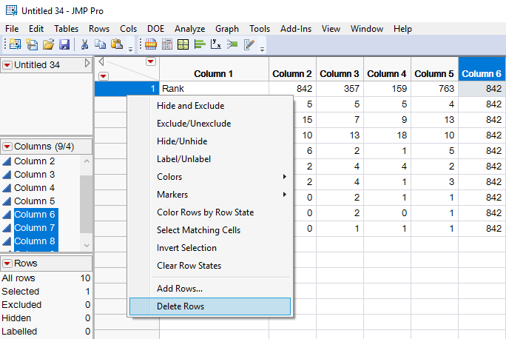Open the Help menu

tap(402, 29)
